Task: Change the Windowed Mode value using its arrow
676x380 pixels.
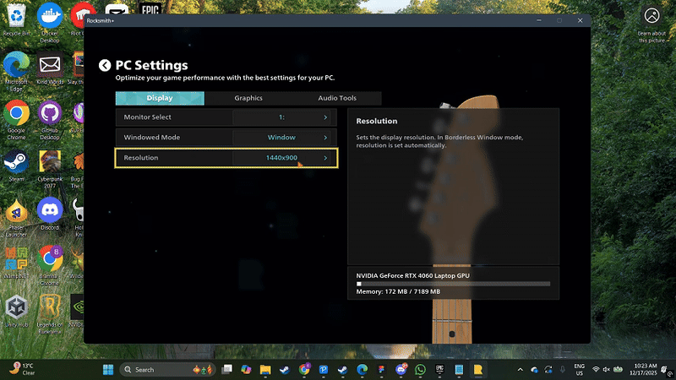Action: pos(325,137)
